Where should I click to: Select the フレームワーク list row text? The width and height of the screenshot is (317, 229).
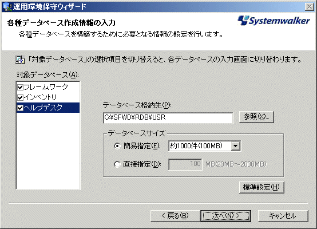pos(46,87)
